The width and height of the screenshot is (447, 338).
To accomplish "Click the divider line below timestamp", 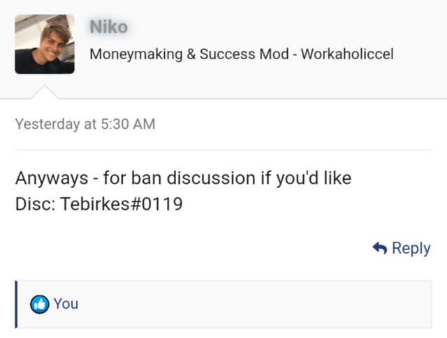I will (223, 150).
